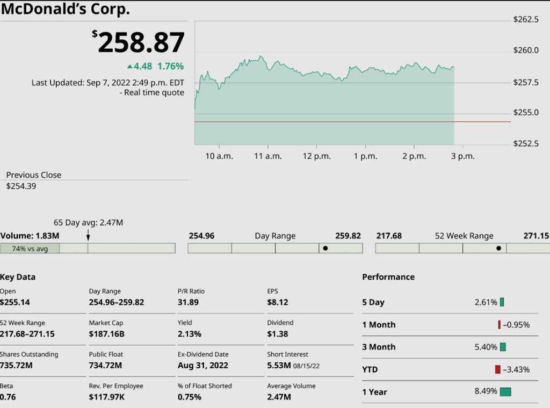Click the 1 Month red performance bar

click(499, 325)
